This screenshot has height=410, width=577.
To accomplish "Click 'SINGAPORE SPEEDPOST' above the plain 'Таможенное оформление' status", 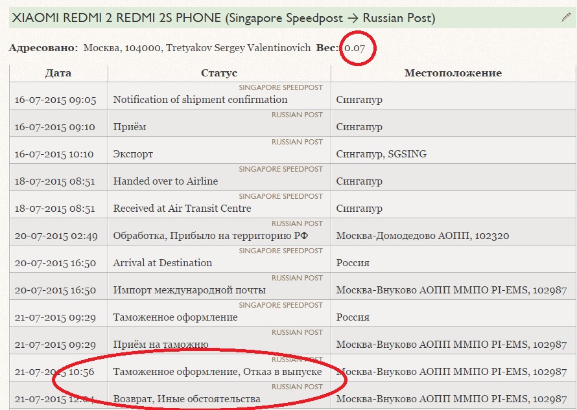I will [281, 305].
